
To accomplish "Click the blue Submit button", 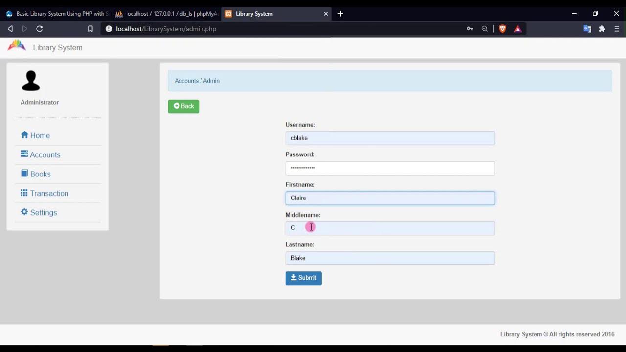I will pos(303,278).
